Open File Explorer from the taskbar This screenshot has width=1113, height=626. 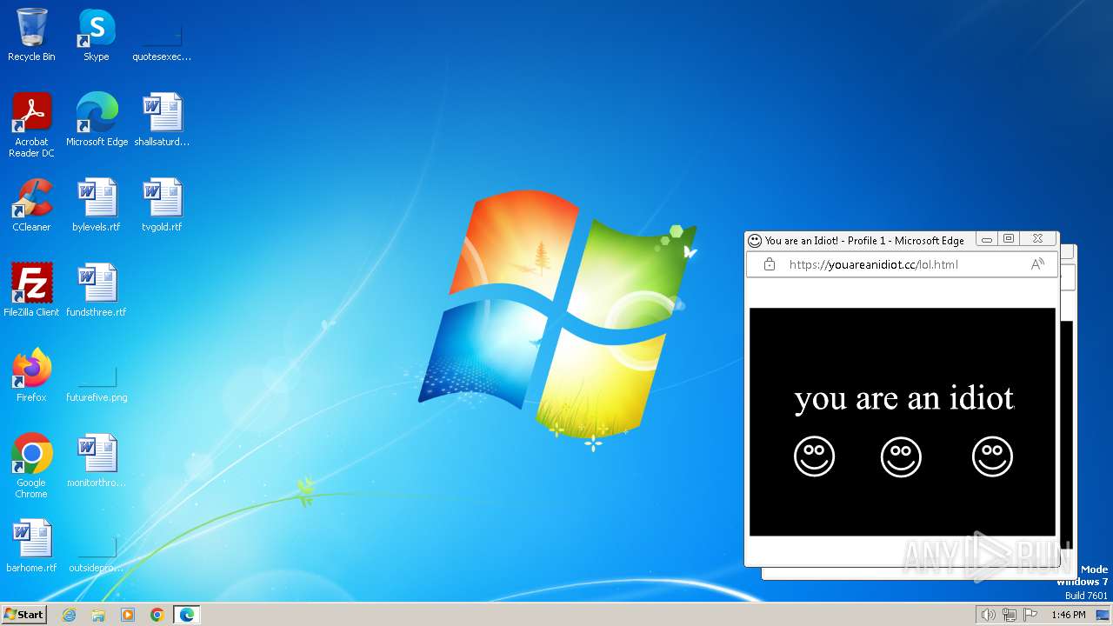coord(98,615)
